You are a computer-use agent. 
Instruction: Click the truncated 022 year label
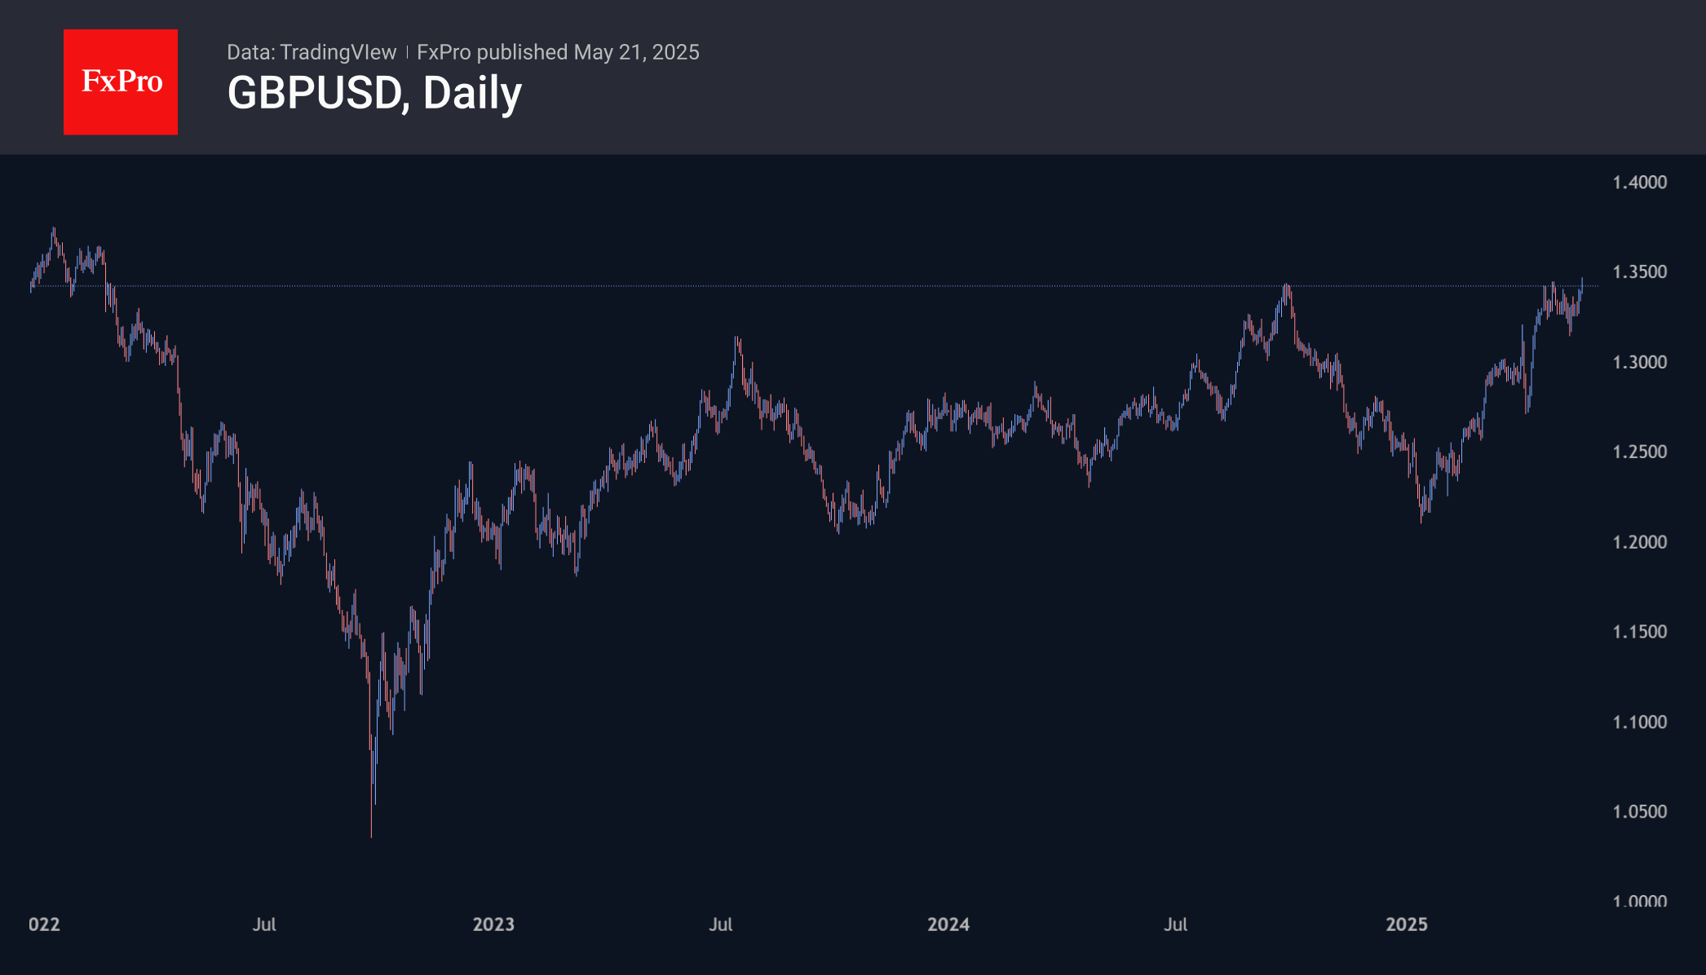(44, 924)
